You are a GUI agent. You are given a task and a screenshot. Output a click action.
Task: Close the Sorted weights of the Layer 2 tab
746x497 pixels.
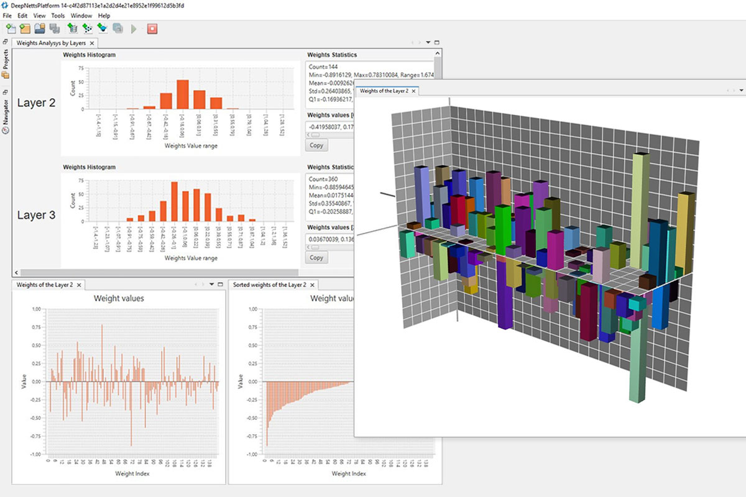[312, 285]
